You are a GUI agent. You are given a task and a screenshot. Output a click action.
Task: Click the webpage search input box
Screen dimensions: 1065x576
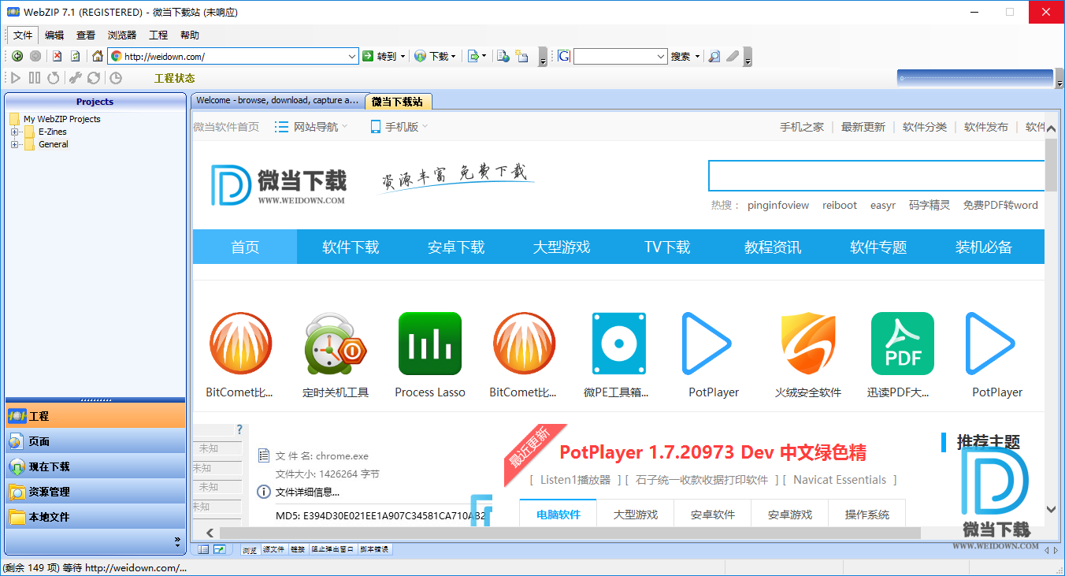(877, 176)
